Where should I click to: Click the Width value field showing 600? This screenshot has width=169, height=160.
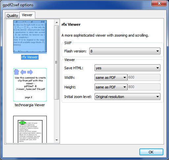pos(144,77)
